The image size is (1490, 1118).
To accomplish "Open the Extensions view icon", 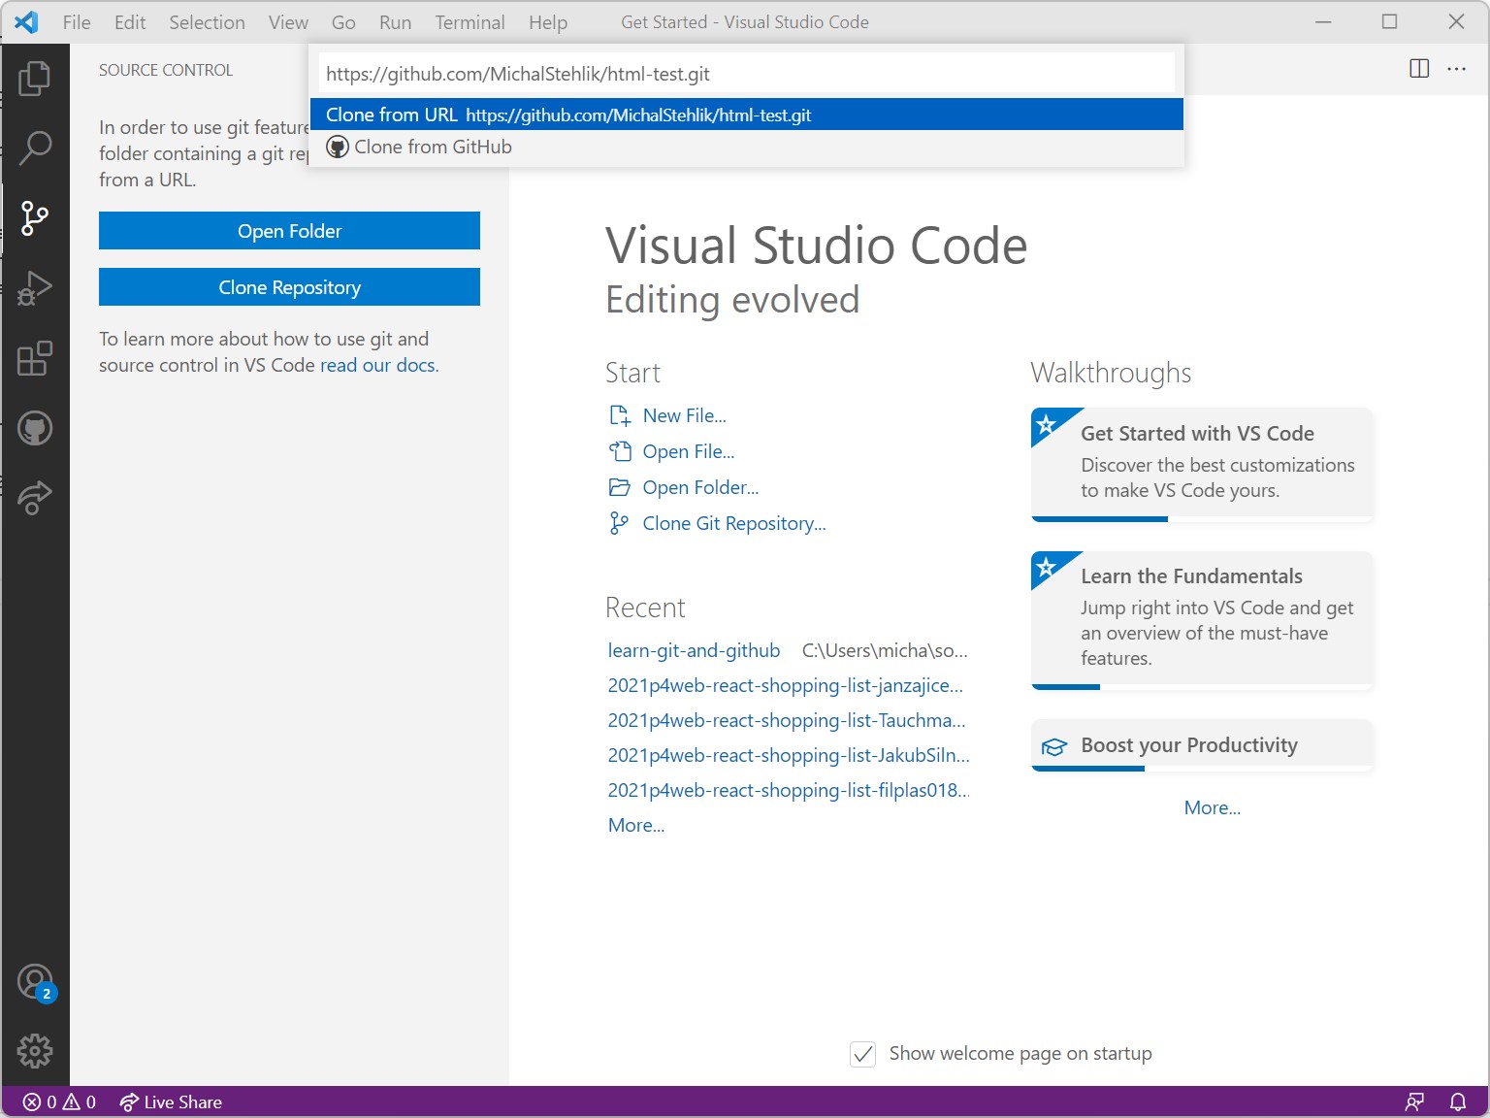I will (x=35, y=358).
